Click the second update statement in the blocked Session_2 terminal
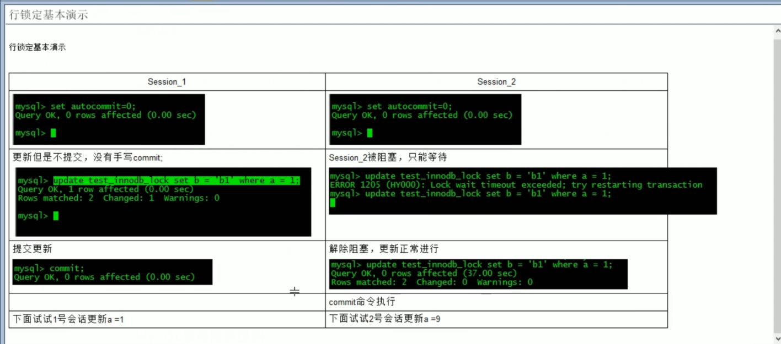This screenshot has width=781, height=344. pos(470,194)
